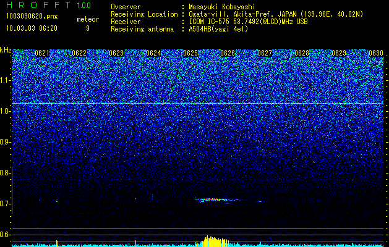
Task: Click the 0622 time marker
Action: (79, 53)
